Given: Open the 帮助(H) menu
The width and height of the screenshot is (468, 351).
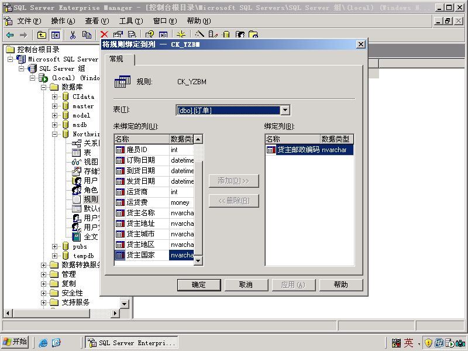Looking at the screenshot, I should click(199, 21).
